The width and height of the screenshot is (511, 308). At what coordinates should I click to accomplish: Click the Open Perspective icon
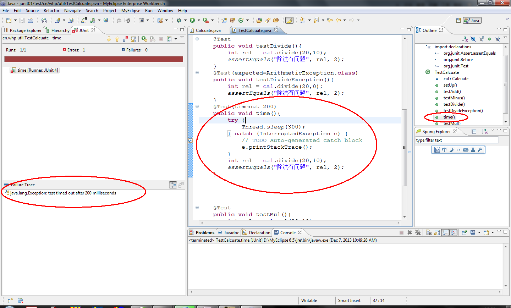pos(458,20)
